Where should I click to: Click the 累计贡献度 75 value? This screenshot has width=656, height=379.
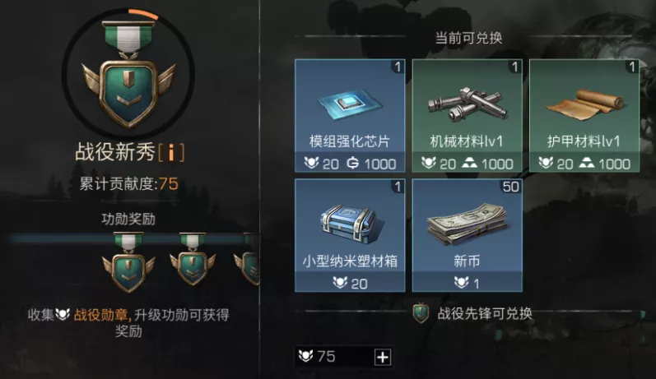tap(168, 184)
